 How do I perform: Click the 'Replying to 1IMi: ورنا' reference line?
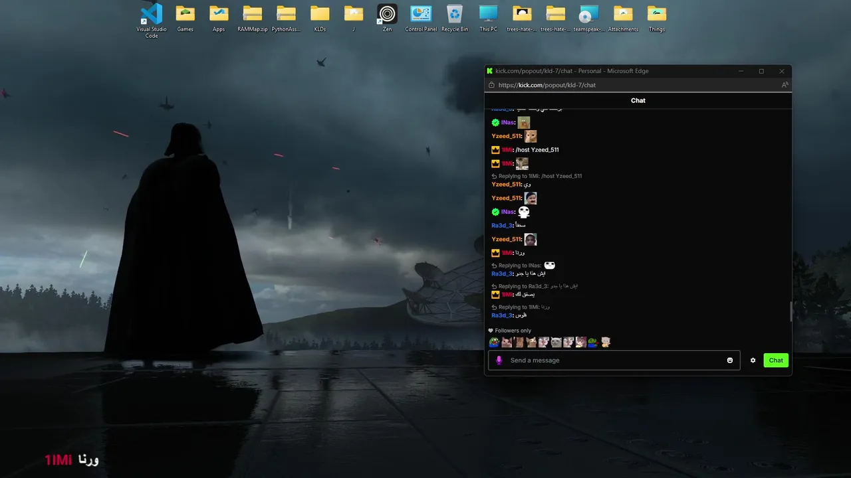point(524,307)
